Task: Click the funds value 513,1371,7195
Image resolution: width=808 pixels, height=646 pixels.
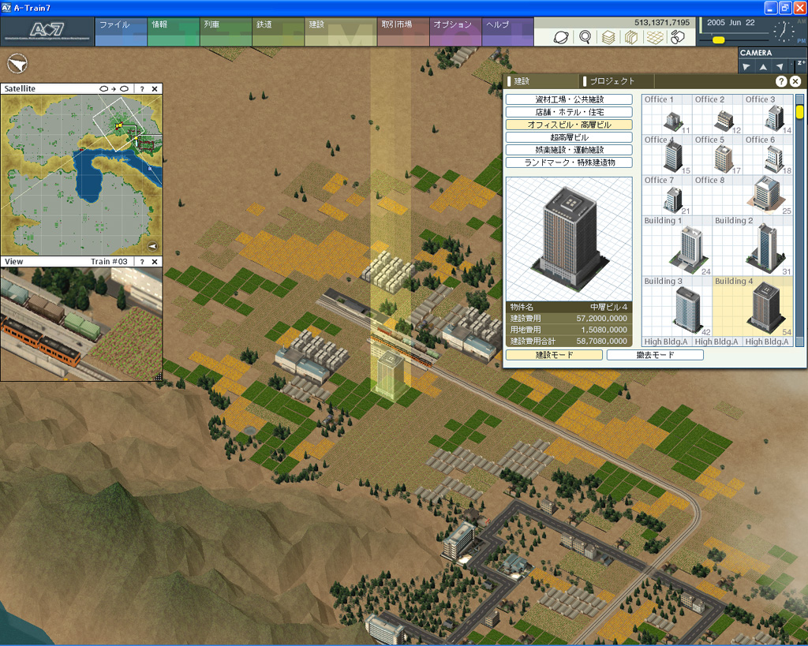Action: tap(662, 23)
